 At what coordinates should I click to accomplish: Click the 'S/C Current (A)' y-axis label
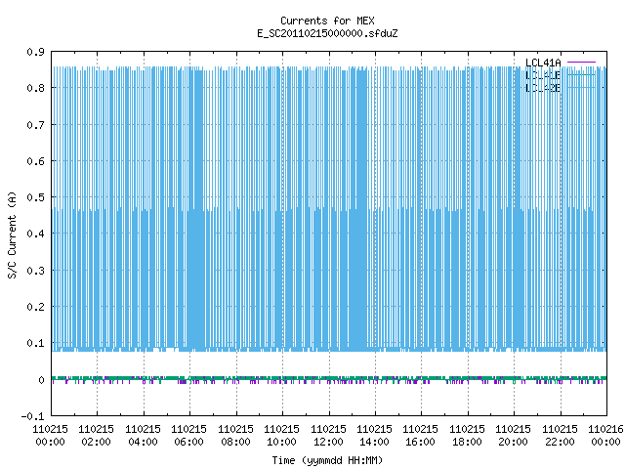pos(13,234)
